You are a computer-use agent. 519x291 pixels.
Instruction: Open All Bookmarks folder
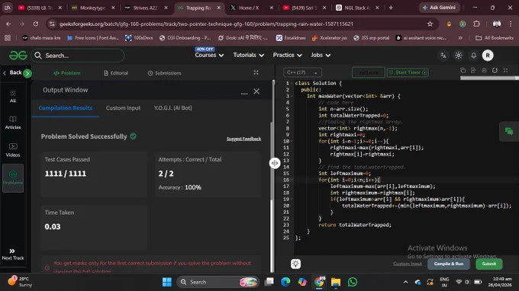pos(494,38)
